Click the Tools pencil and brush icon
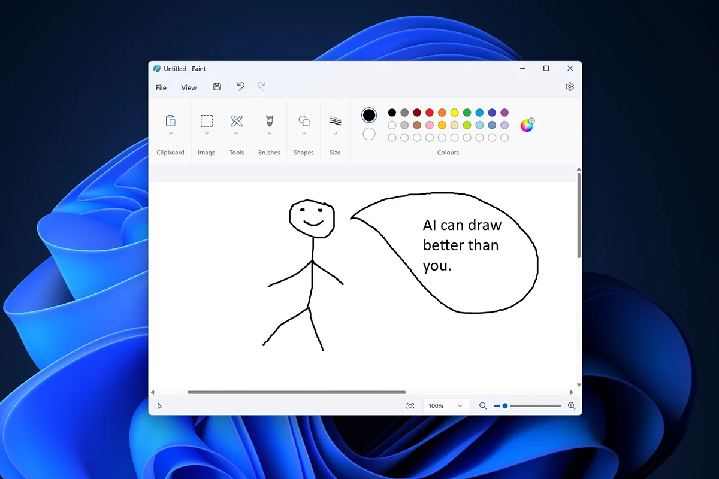719x479 pixels. [x=237, y=121]
